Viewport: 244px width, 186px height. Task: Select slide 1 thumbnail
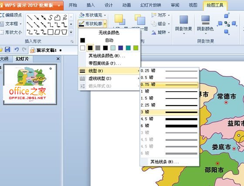(30, 84)
